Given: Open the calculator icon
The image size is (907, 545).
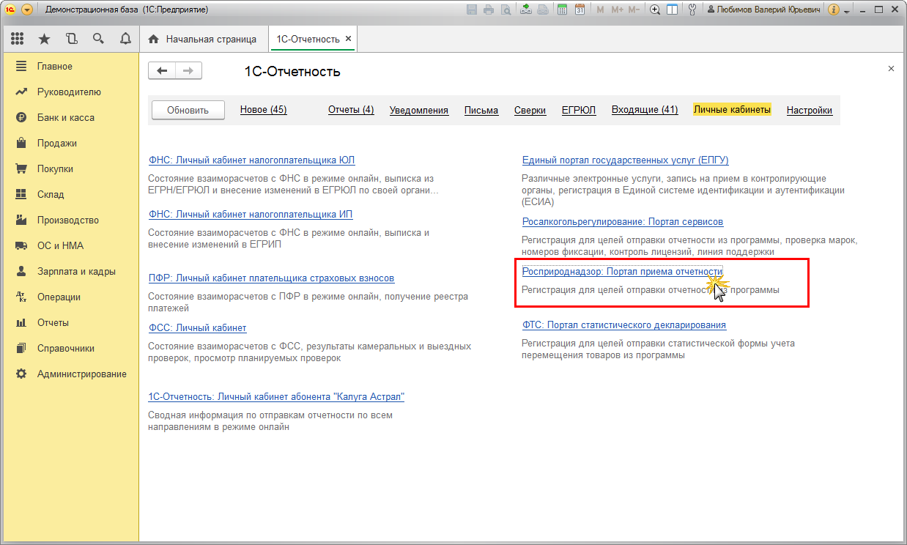Looking at the screenshot, I should (x=562, y=10).
